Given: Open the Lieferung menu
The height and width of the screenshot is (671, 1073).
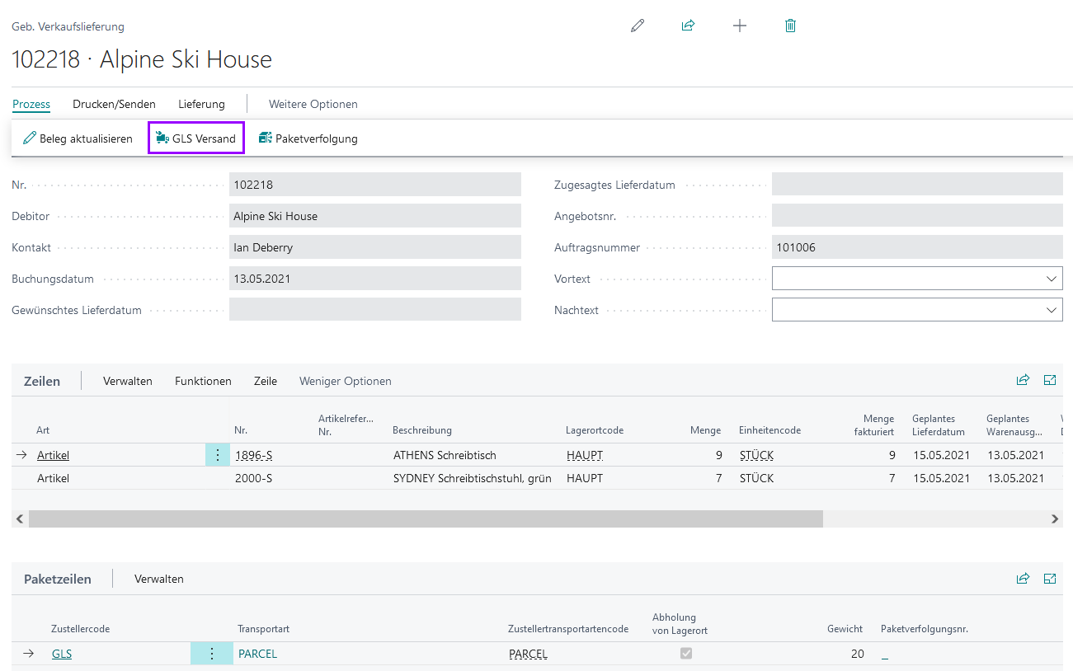Looking at the screenshot, I should pyautogui.click(x=201, y=104).
